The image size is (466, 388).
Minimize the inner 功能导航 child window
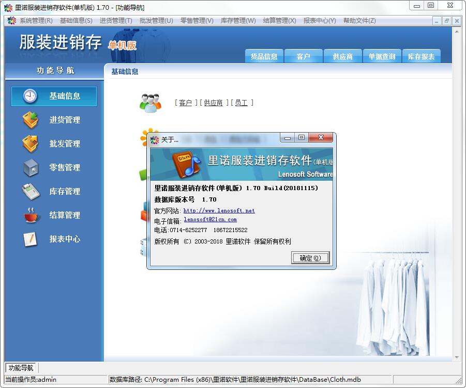(437, 21)
